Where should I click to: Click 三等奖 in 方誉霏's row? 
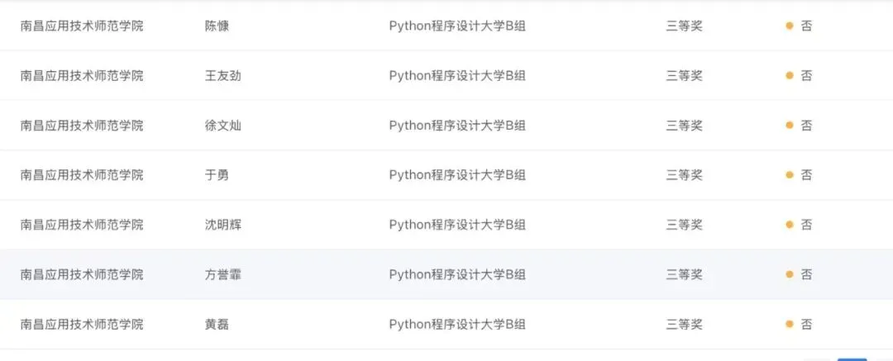684,274
